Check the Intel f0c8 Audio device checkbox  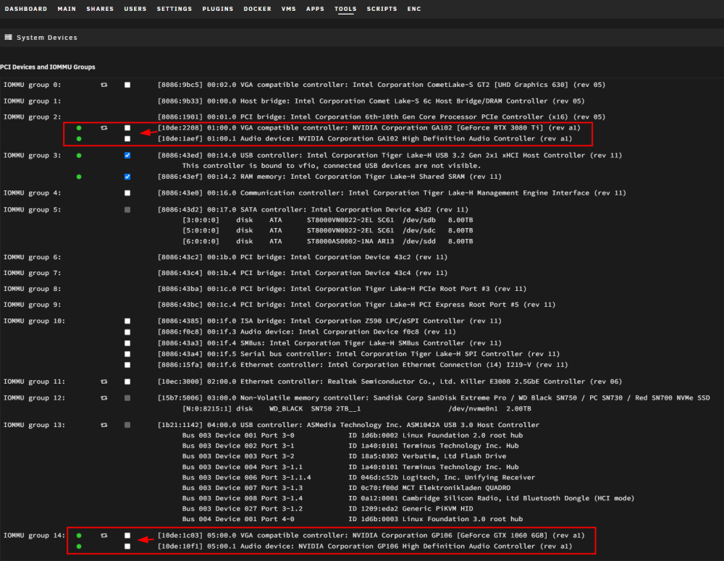(x=127, y=332)
